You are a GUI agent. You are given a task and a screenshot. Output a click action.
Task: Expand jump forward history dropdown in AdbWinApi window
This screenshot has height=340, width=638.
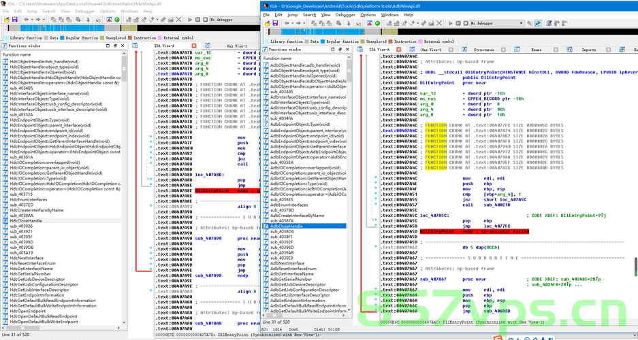pos(304,23)
